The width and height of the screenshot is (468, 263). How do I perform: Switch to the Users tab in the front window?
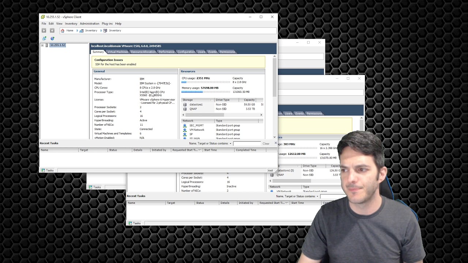tap(201, 52)
